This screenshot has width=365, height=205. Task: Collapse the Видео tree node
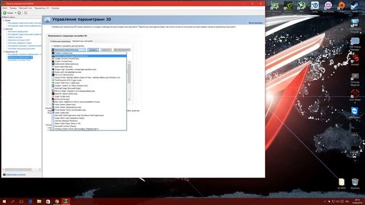[x=4, y=20]
